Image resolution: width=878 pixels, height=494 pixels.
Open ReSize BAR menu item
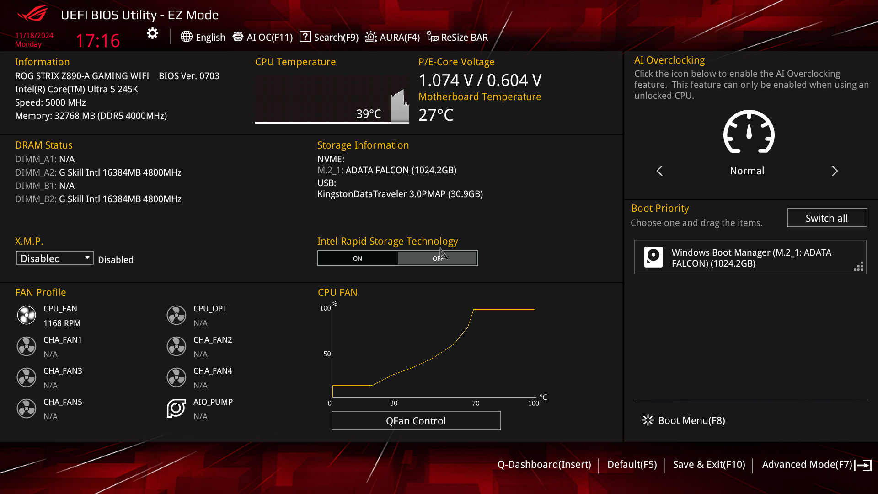(x=457, y=37)
